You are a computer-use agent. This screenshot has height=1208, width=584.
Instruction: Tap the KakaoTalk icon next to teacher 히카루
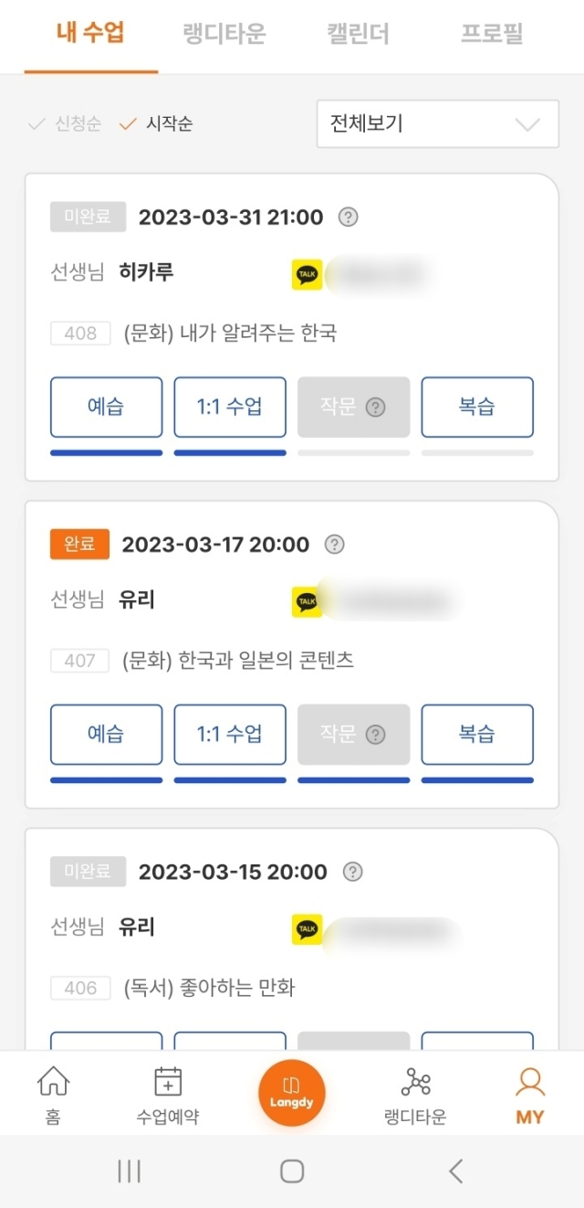point(308,275)
